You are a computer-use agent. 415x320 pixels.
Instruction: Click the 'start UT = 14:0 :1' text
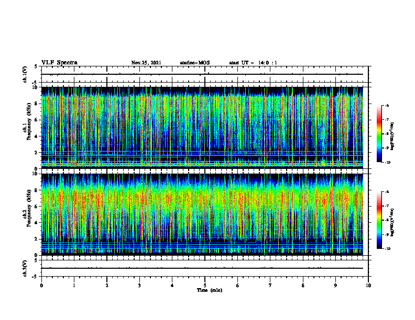point(253,63)
